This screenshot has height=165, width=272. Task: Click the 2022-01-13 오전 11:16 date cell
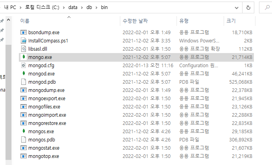tap(148, 66)
